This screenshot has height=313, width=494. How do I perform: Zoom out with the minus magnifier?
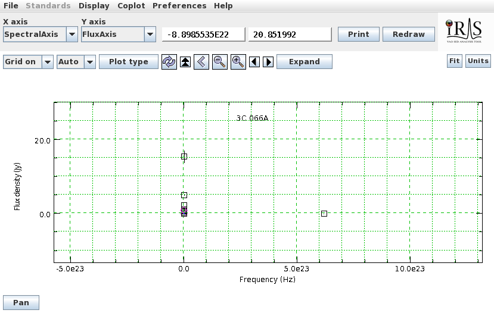point(220,62)
